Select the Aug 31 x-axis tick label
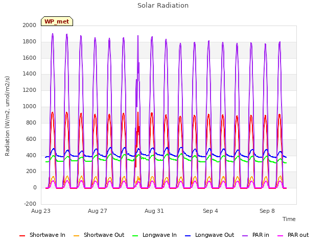The height and width of the screenshot is (245, 327). click(154, 211)
